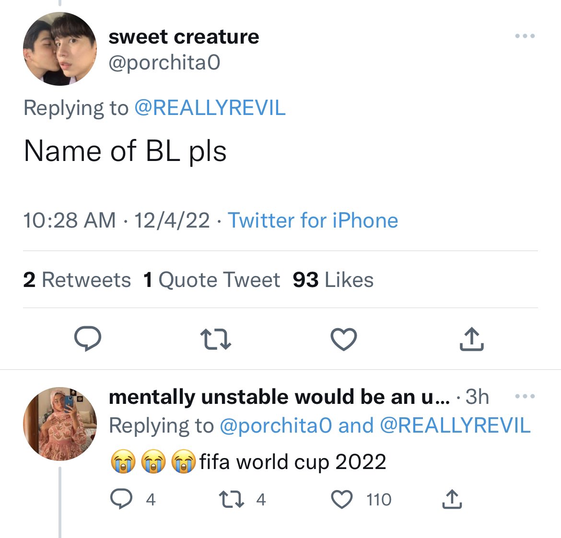561x538 pixels.
Task: View the 2 Retweets list
Action: click(x=77, y=280)
